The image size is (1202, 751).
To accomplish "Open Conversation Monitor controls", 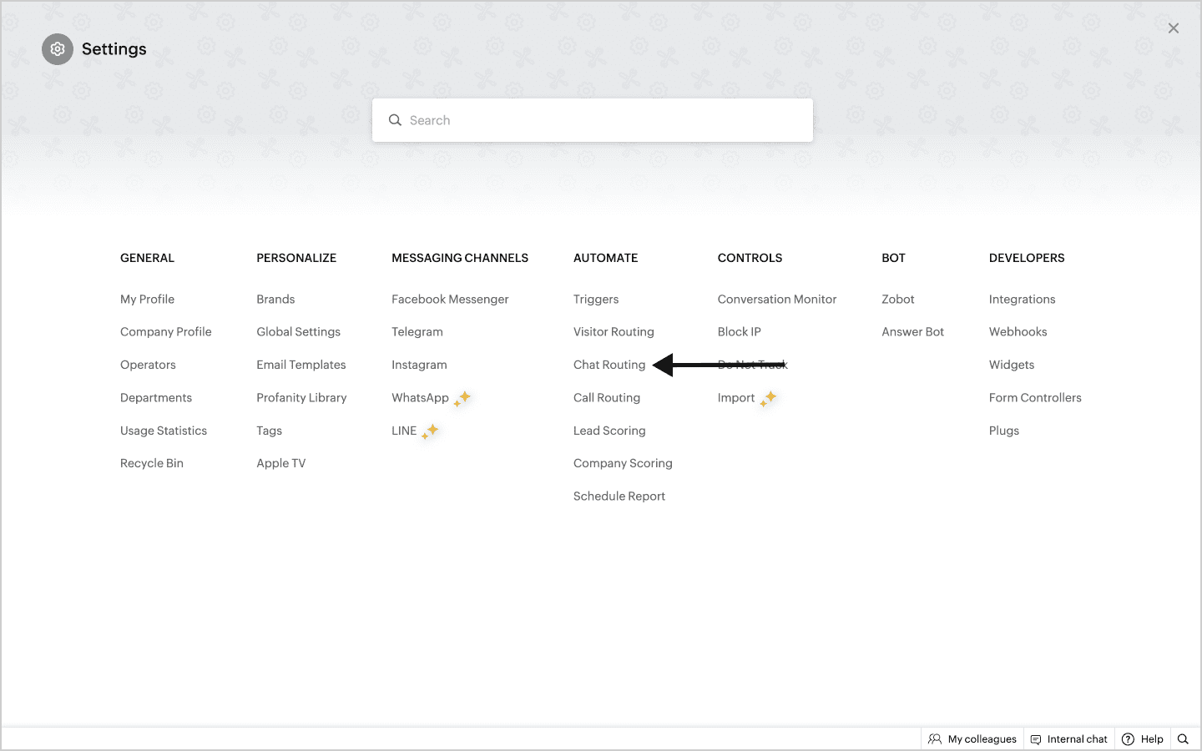I will click(x=776, y=300).
